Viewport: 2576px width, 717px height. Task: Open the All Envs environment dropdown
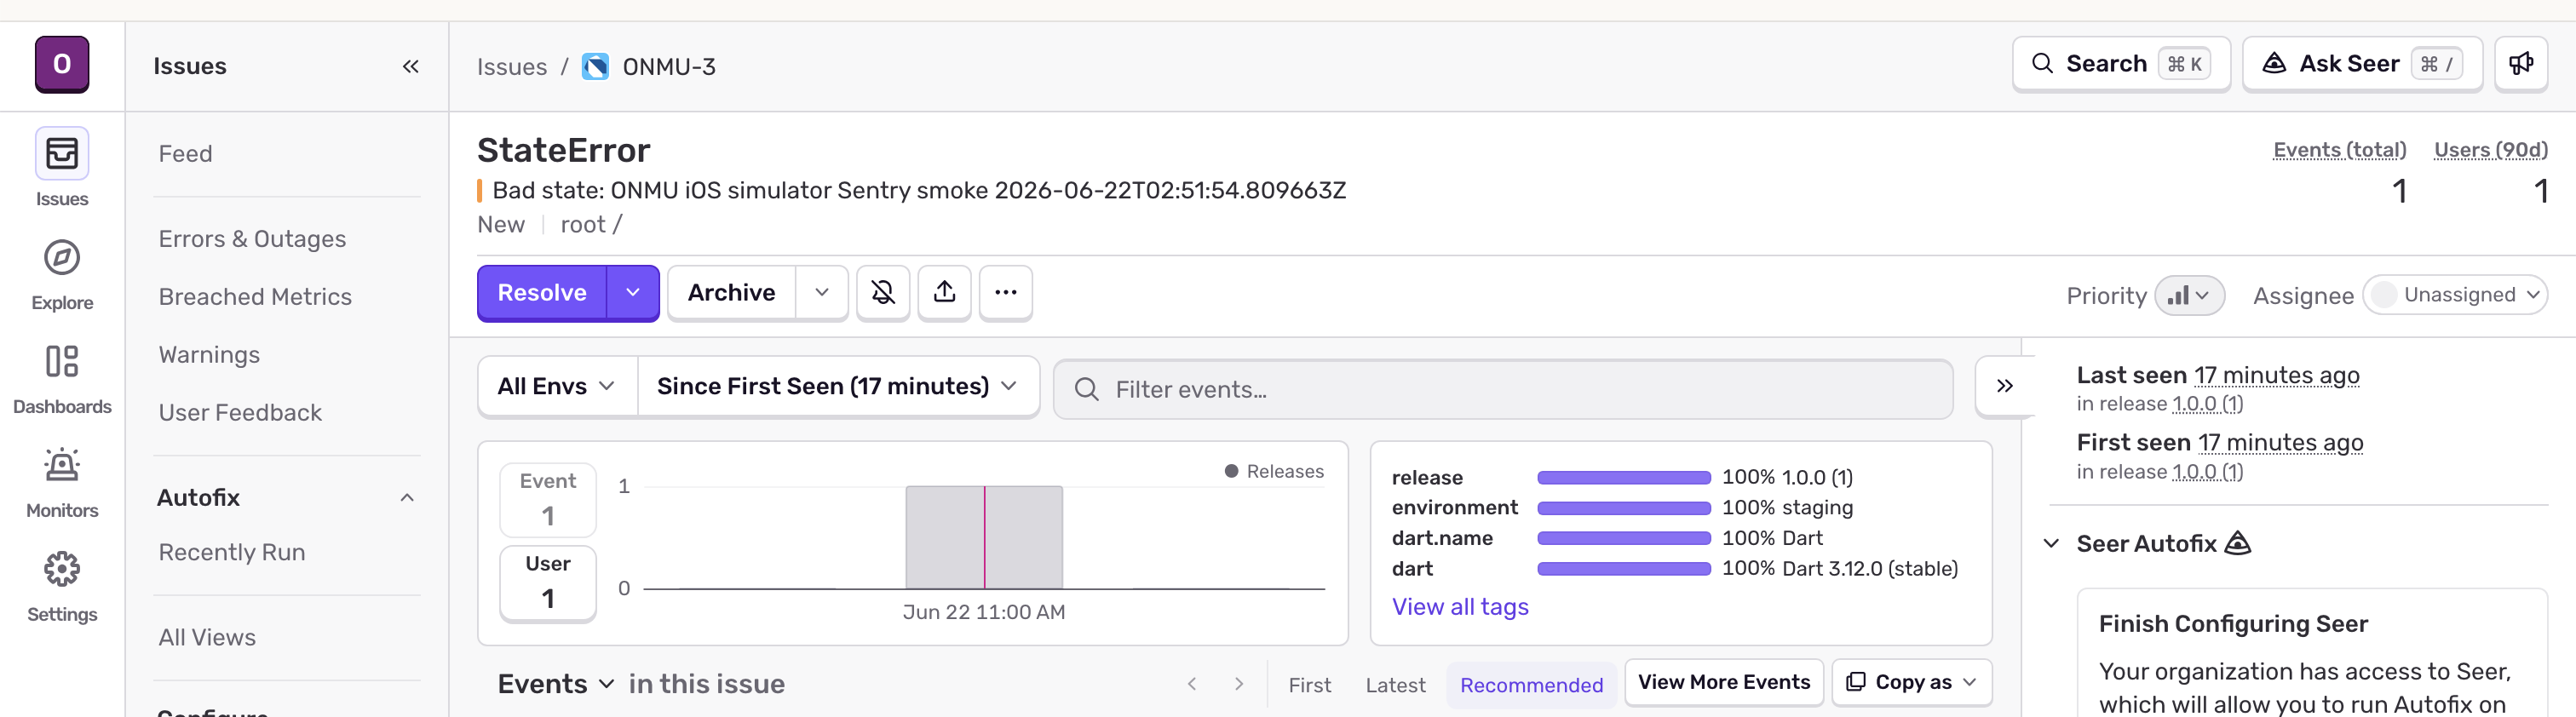coord(557,386)
